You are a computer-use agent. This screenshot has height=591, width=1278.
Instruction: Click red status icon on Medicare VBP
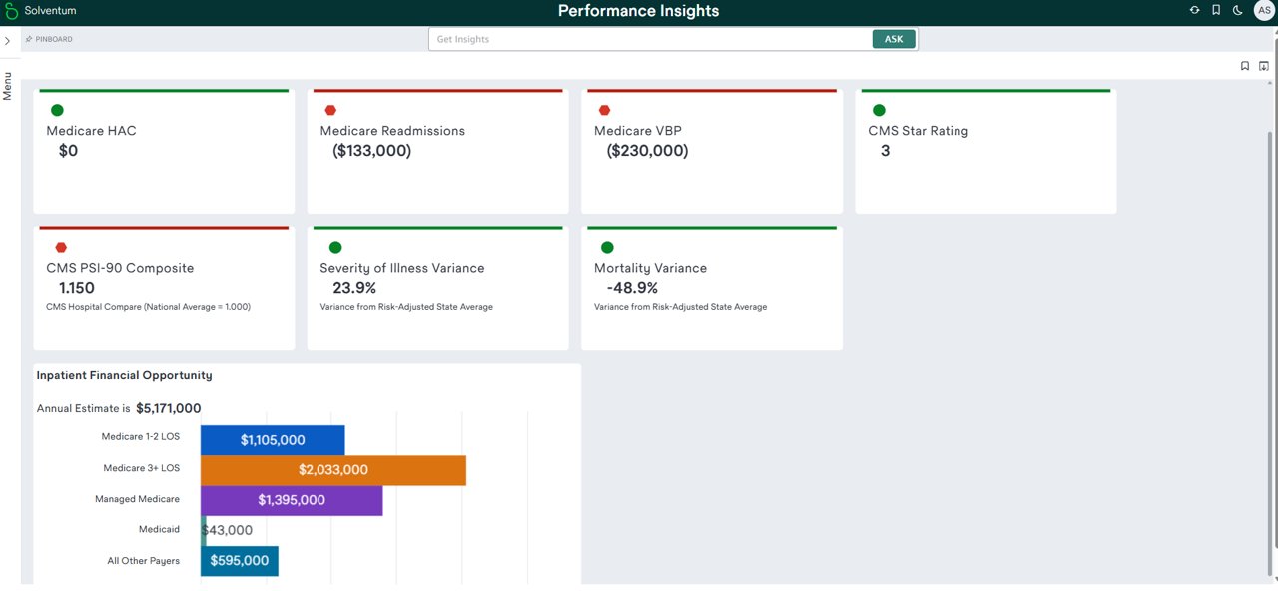point(604,110)
